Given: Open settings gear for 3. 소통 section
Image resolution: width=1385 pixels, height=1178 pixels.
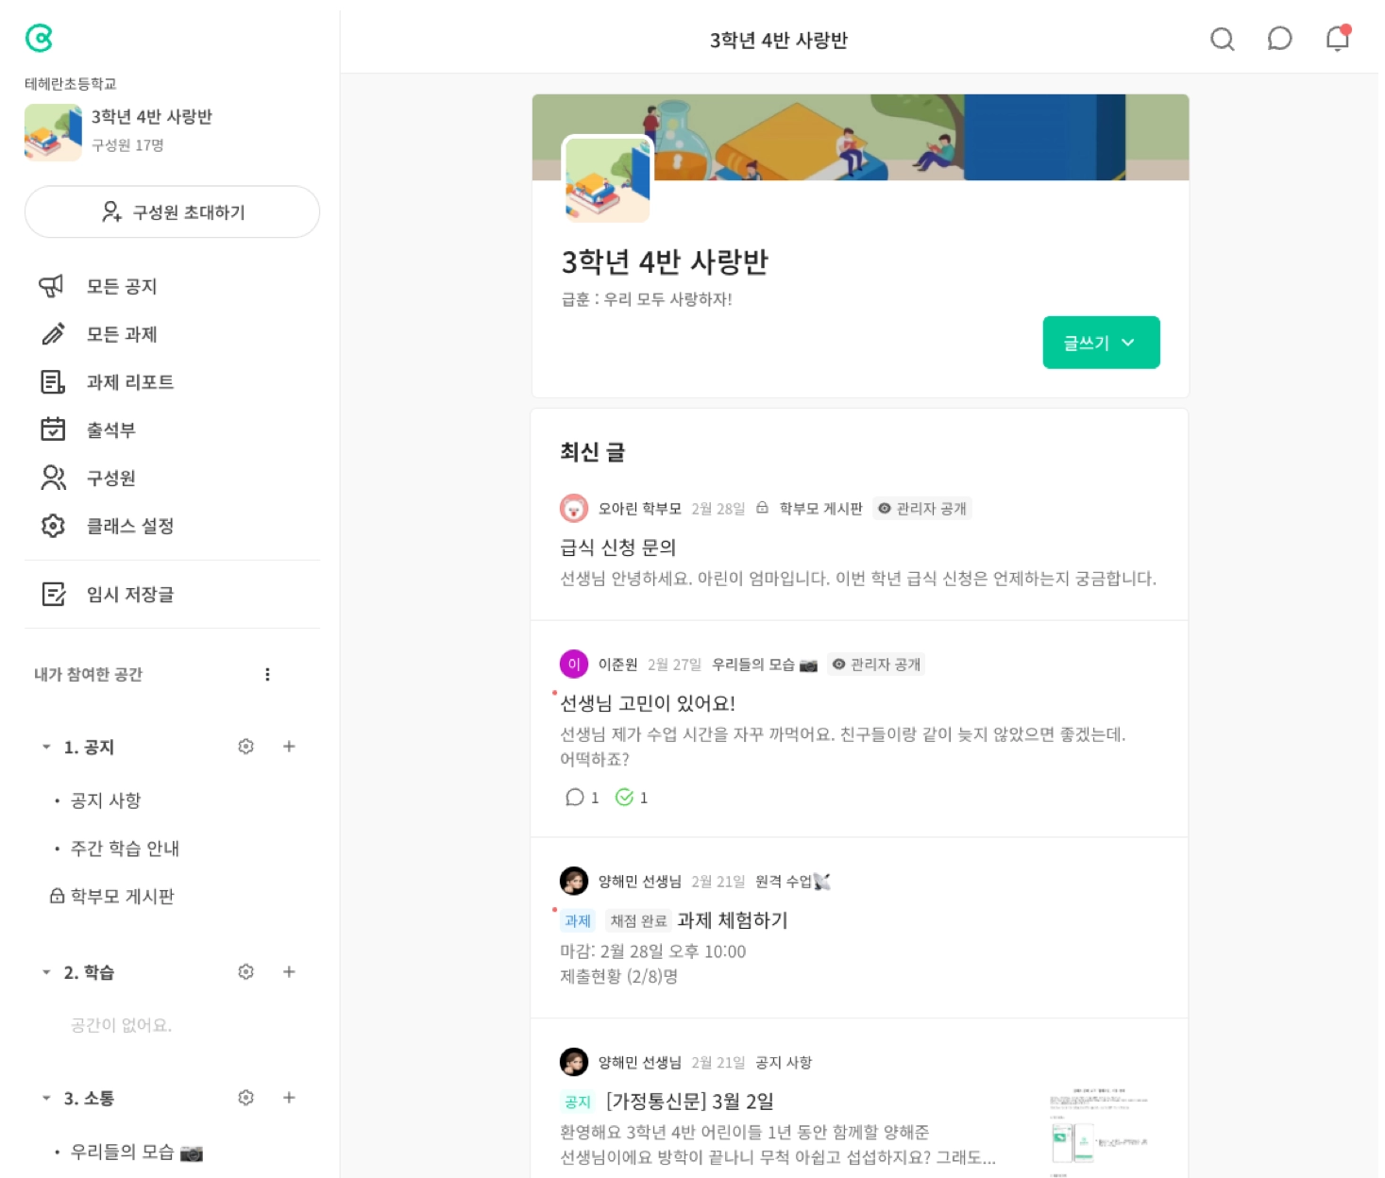Looking at the screenshot, I should click(x=245, y=1098).
